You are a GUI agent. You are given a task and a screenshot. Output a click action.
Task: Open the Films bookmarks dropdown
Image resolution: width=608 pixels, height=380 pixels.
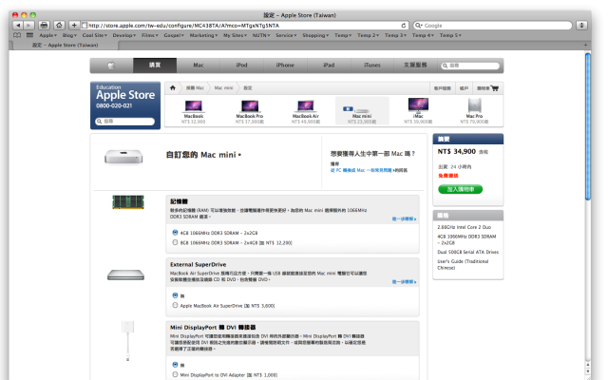pos(150,35)
